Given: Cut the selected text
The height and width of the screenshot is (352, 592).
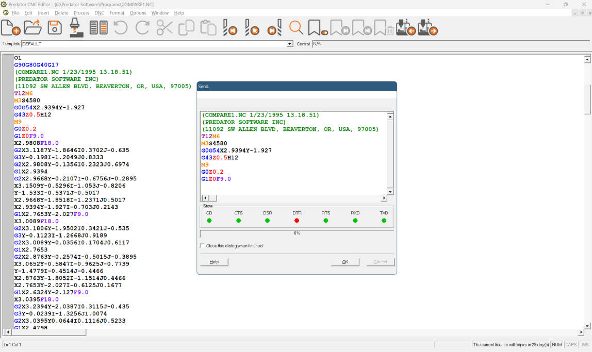Looking at the screenshot, I should click(164, 28).
